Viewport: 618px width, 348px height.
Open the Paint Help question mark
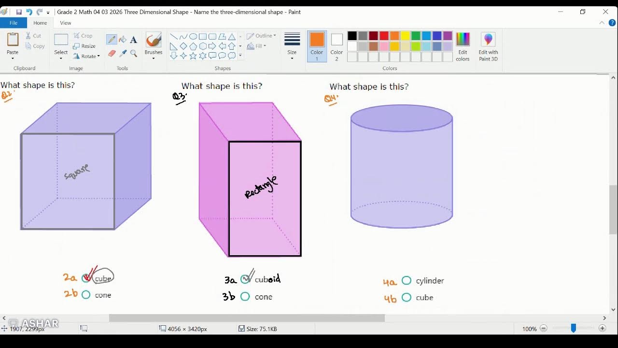point(612,23)
